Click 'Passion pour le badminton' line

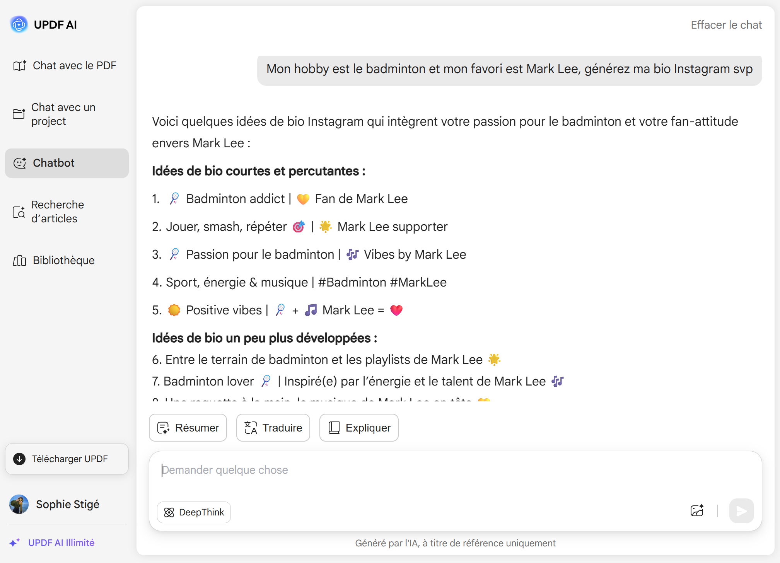point(309,254)
